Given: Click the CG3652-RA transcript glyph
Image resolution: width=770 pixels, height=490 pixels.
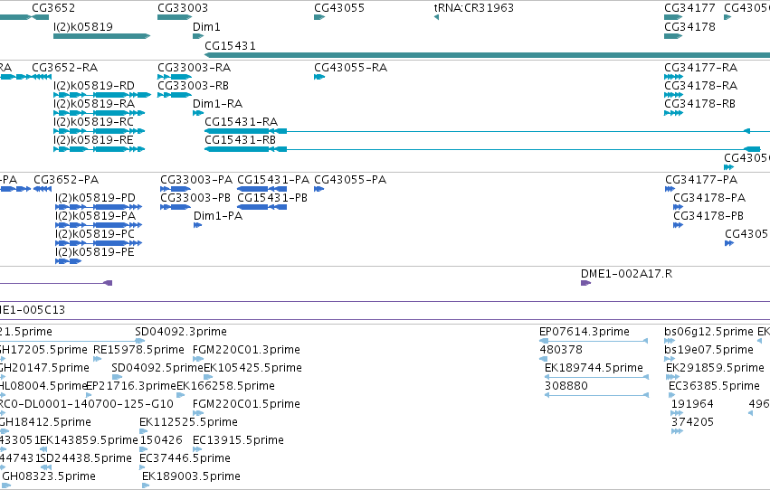Looking at the screenshot, I should [42, 77].
